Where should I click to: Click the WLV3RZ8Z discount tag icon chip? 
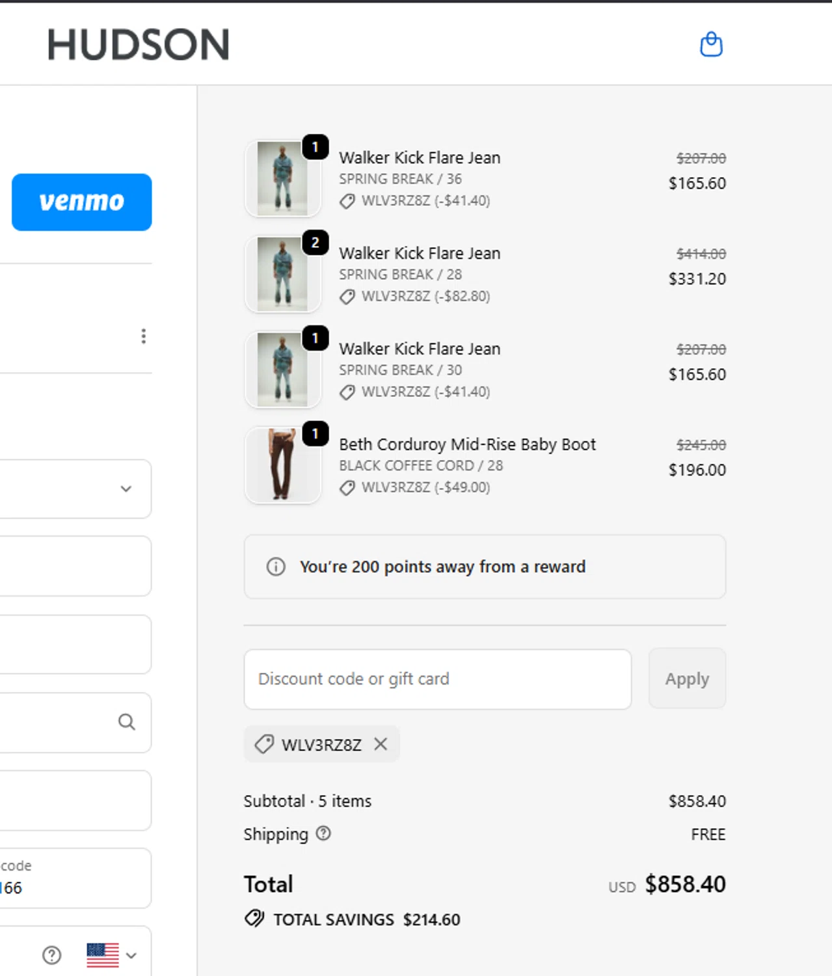point(265,744)
